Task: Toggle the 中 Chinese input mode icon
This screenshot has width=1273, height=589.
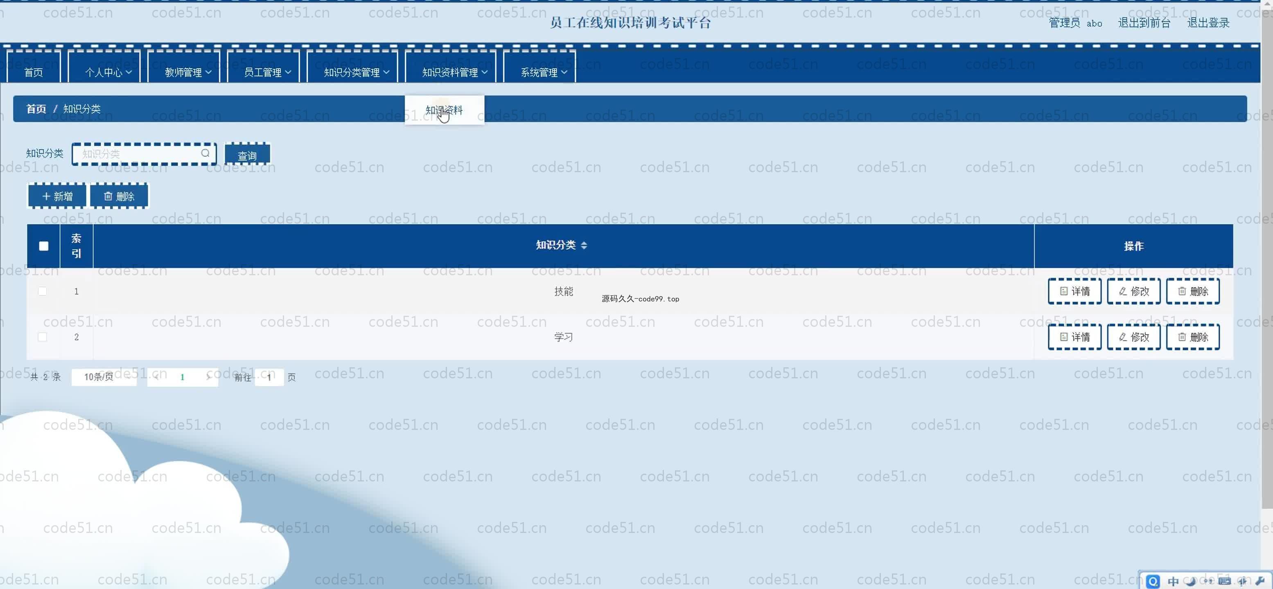Action: click(1173, 581)
